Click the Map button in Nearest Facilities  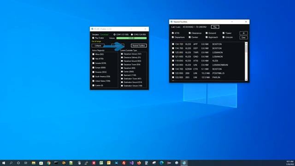(x=215, y=27)
